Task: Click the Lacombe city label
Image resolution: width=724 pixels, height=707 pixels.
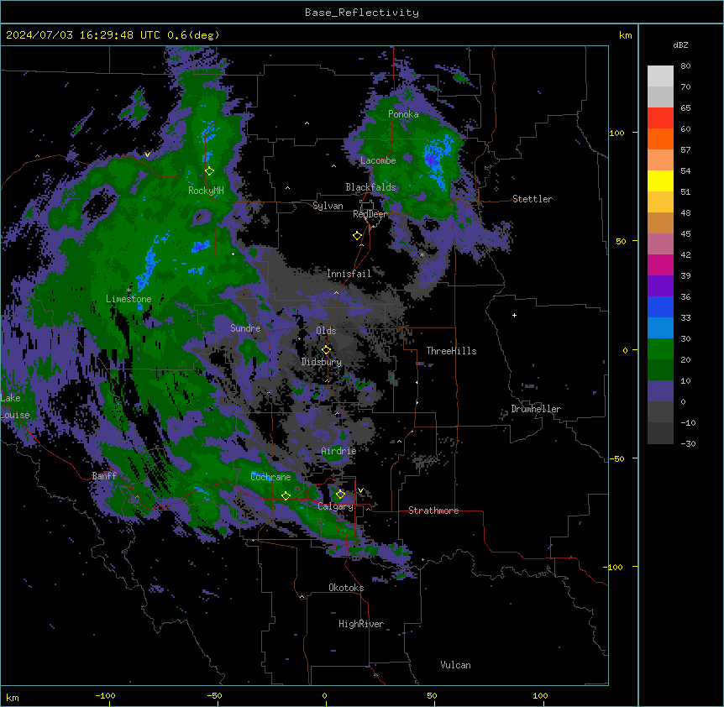Action: tap(378, 160)
